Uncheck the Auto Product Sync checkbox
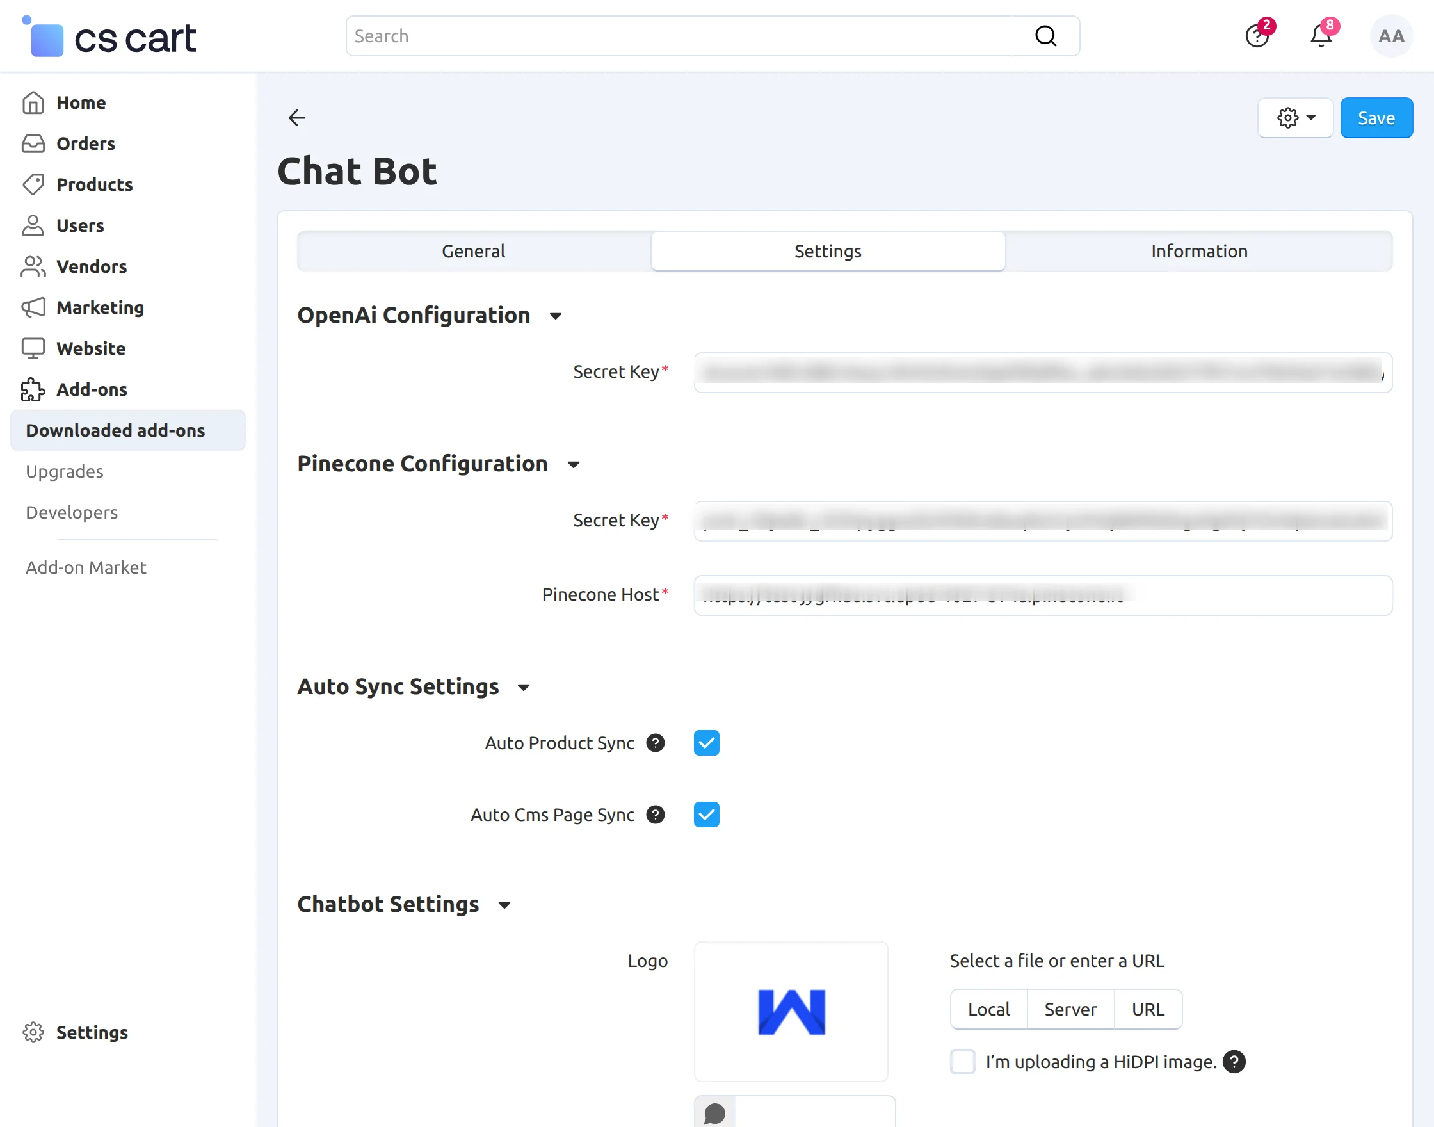Viewport: 1434px width, 1127px height. coord(707,743)
